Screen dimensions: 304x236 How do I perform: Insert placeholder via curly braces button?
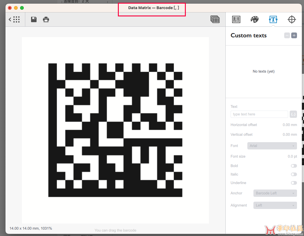point(293,114)
